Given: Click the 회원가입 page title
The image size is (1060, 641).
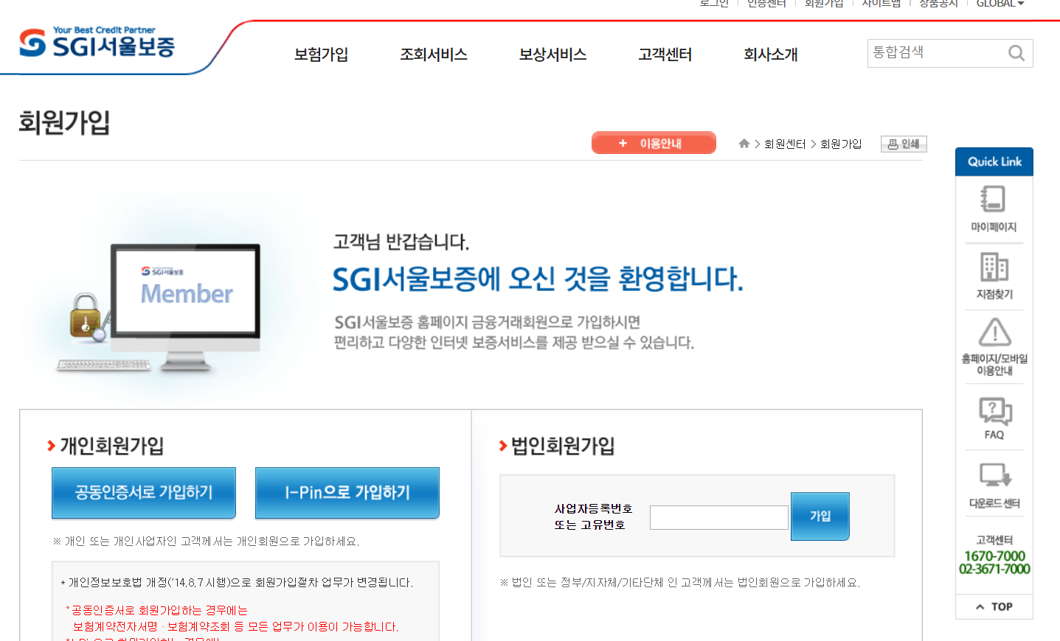Looking at the screenshot, I should pyautogui.click(x=64, y=122).
